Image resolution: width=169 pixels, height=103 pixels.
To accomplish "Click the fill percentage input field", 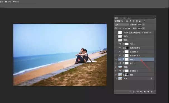I will [x=140, y=28].
